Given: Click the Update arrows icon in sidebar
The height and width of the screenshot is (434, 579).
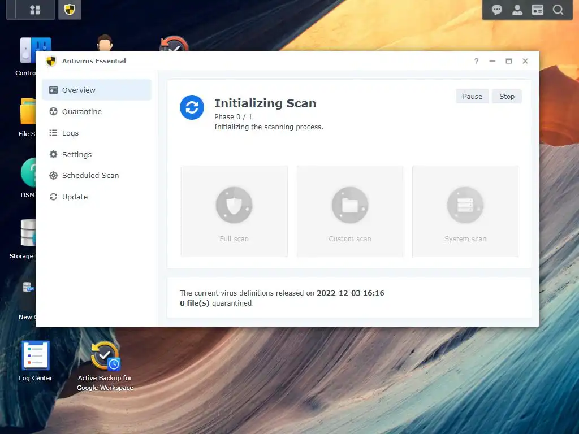Looking at the screenshot, I should tap(53, 197).
